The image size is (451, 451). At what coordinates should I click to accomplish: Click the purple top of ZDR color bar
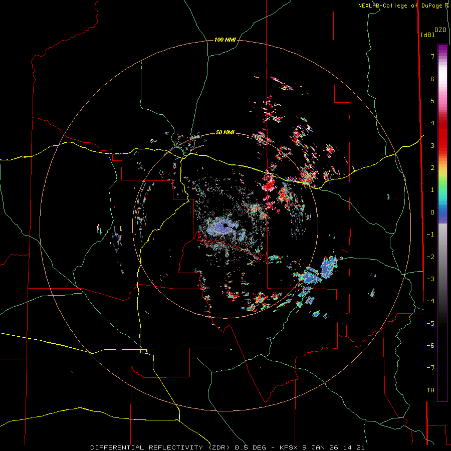point(442,50)
